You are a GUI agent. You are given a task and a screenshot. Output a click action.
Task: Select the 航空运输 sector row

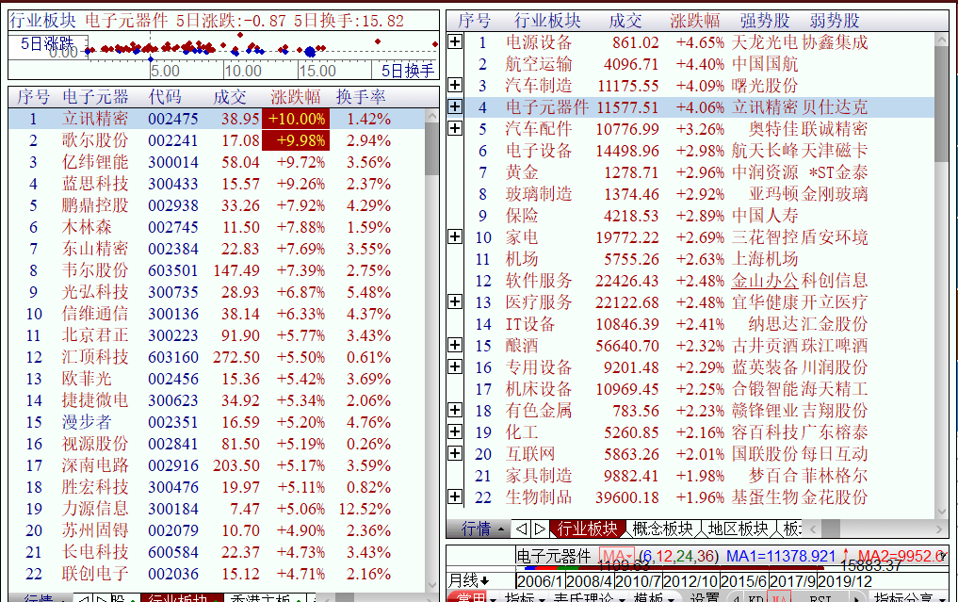click(700, 63)
